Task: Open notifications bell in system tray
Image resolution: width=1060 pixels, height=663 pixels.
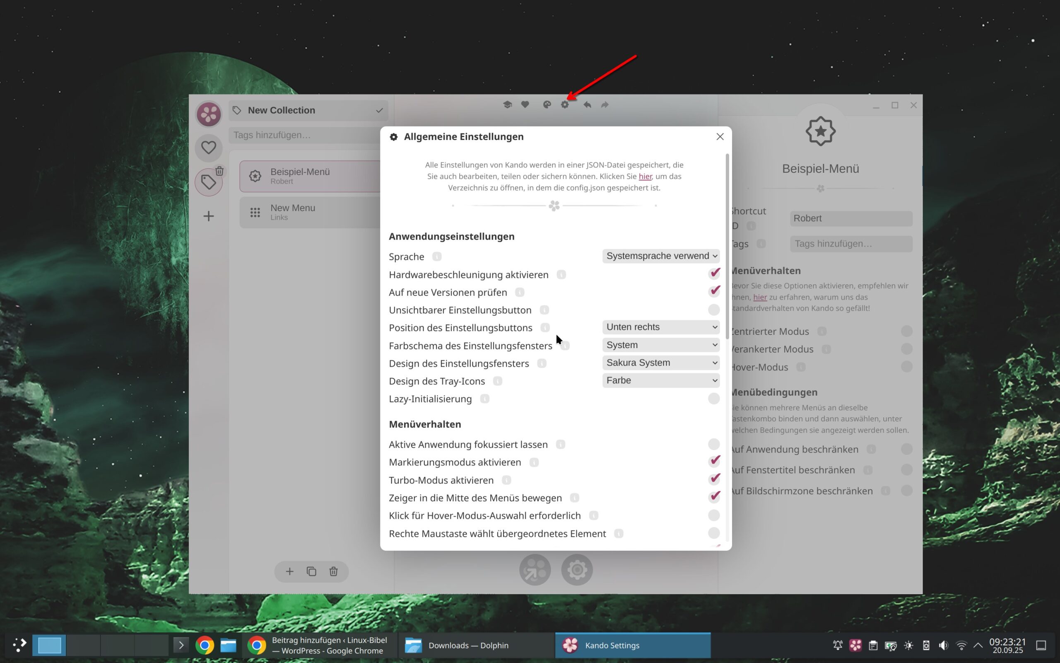Action: pos(838,646)
